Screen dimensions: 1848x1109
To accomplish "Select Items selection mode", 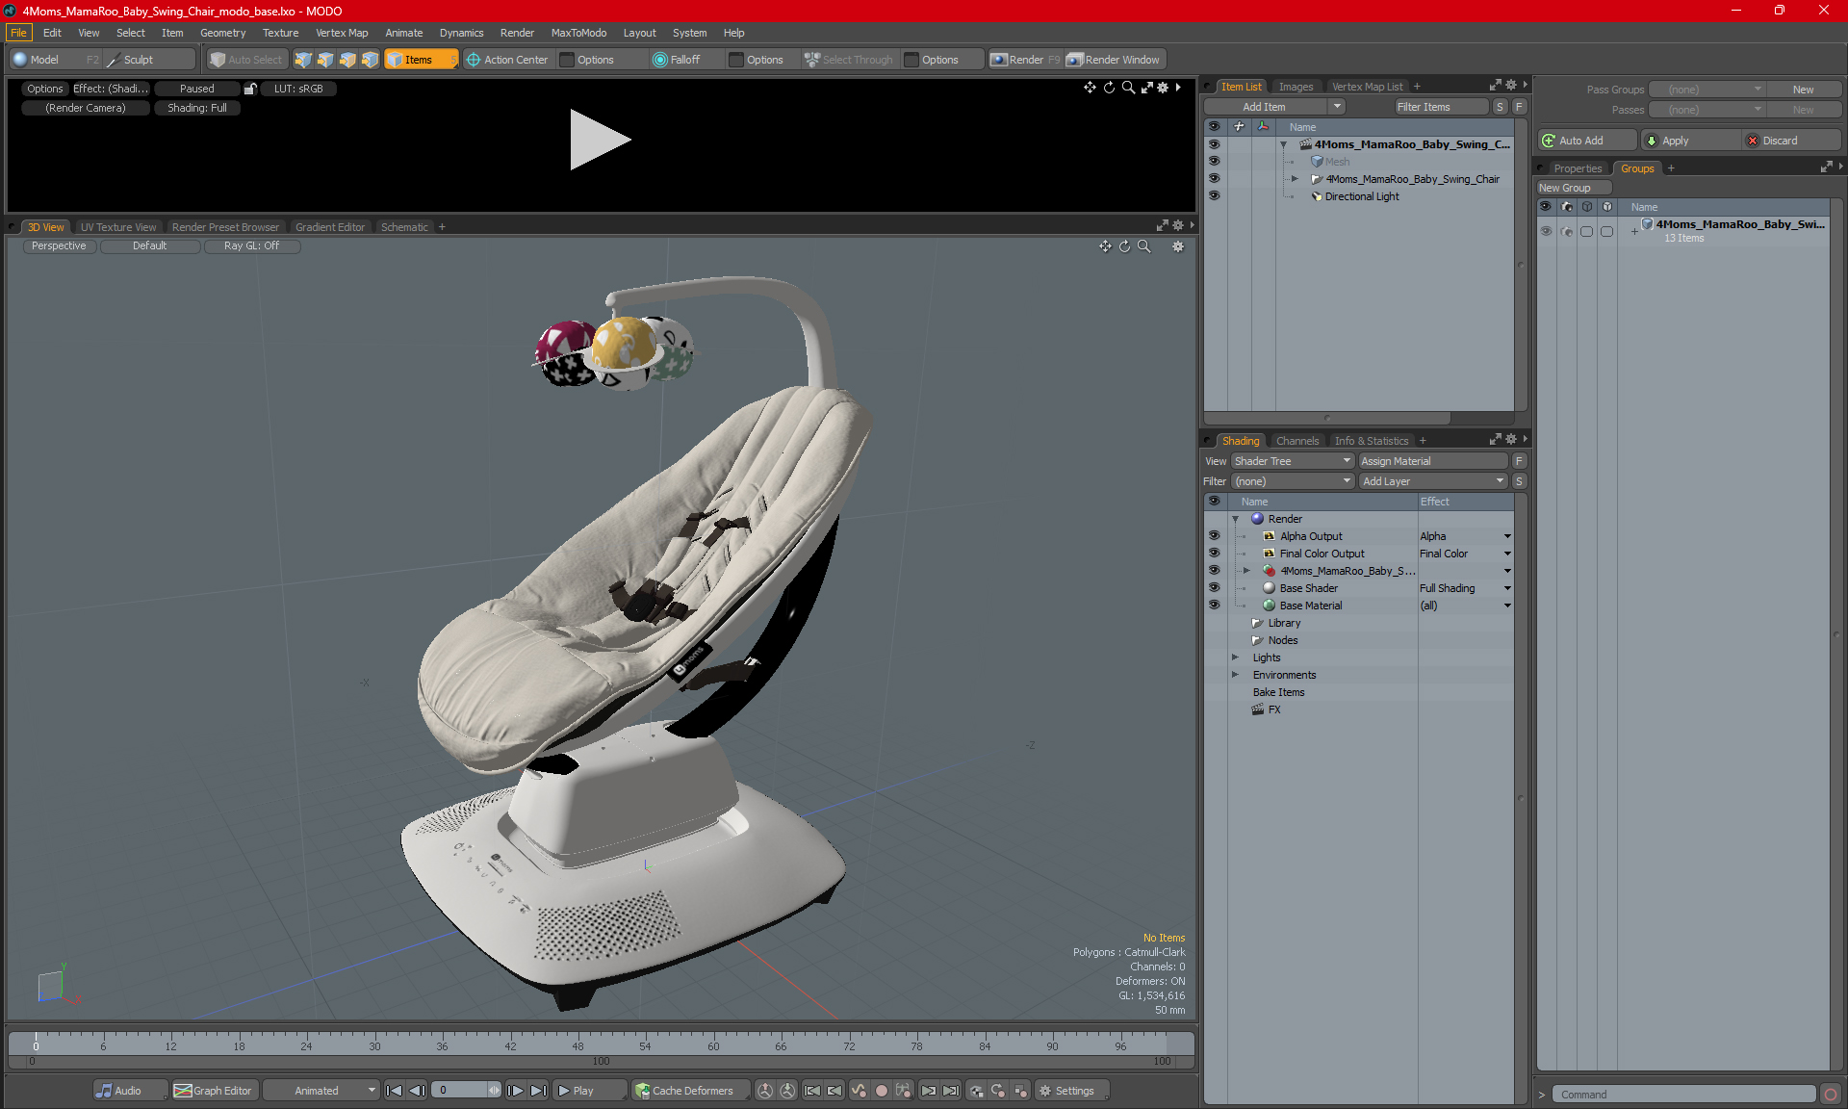I will tap(419, 60).
